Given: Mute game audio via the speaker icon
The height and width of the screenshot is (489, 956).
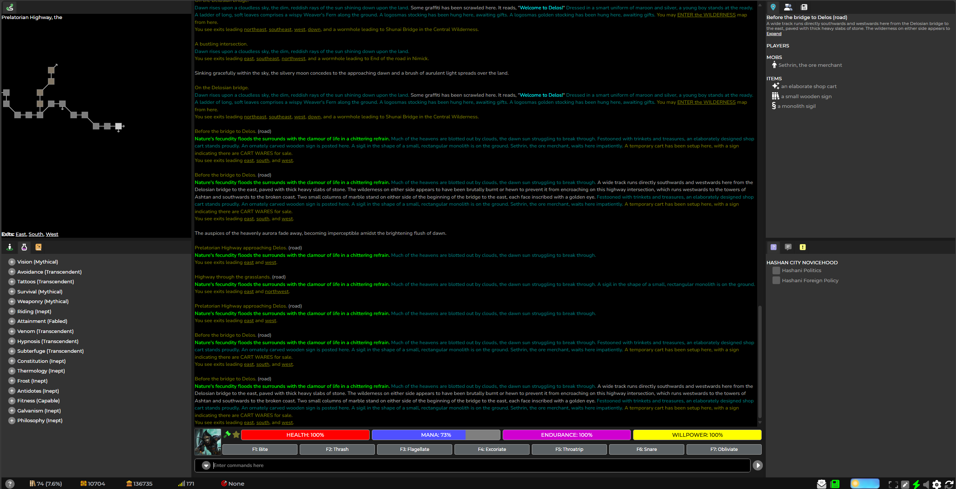Looking at the screenshot, I should point(926,483).
